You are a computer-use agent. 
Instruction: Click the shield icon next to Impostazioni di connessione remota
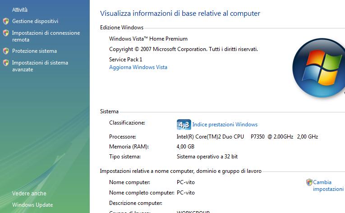6,33
